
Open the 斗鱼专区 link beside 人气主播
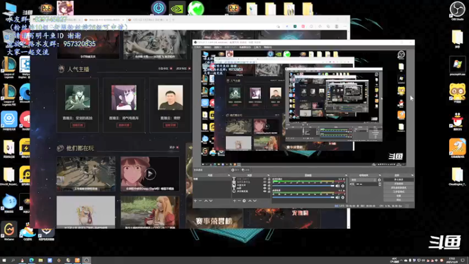click(165, 69)
